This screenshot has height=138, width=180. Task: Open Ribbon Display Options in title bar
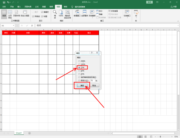(157, 2)
